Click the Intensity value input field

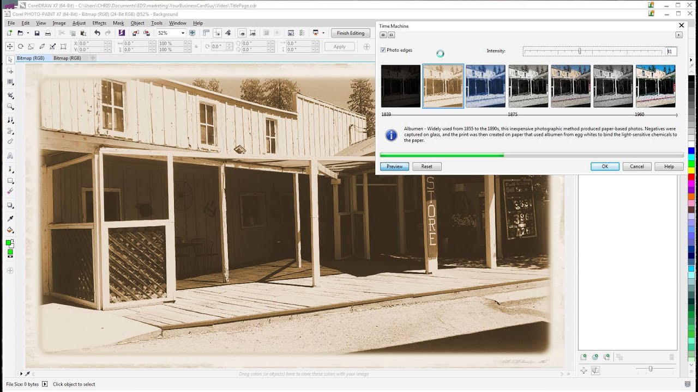[671, 51]
